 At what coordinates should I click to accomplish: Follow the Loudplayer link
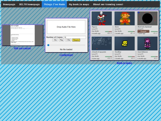tap(66, 55)
